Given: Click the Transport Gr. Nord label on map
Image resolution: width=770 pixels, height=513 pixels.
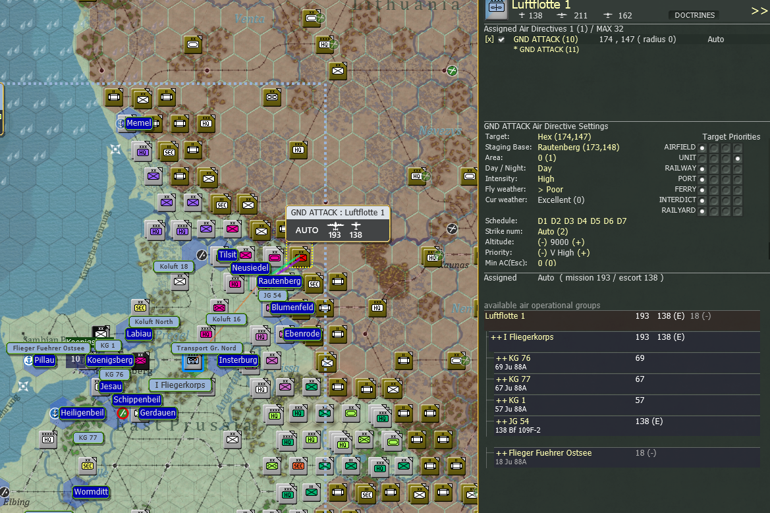Looking at the screenshot, I should (206, 348).
